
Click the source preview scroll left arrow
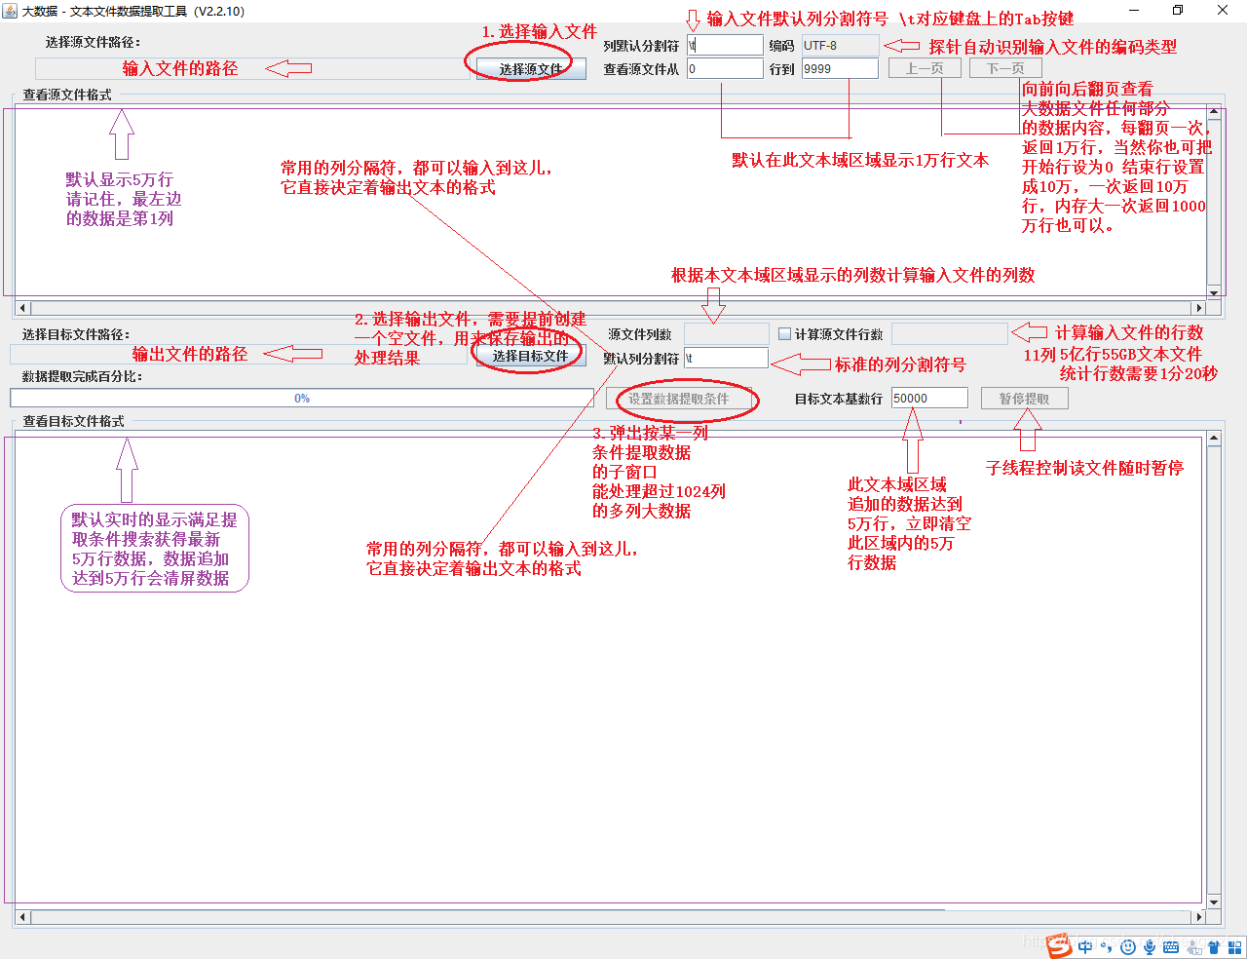[23, 308]
